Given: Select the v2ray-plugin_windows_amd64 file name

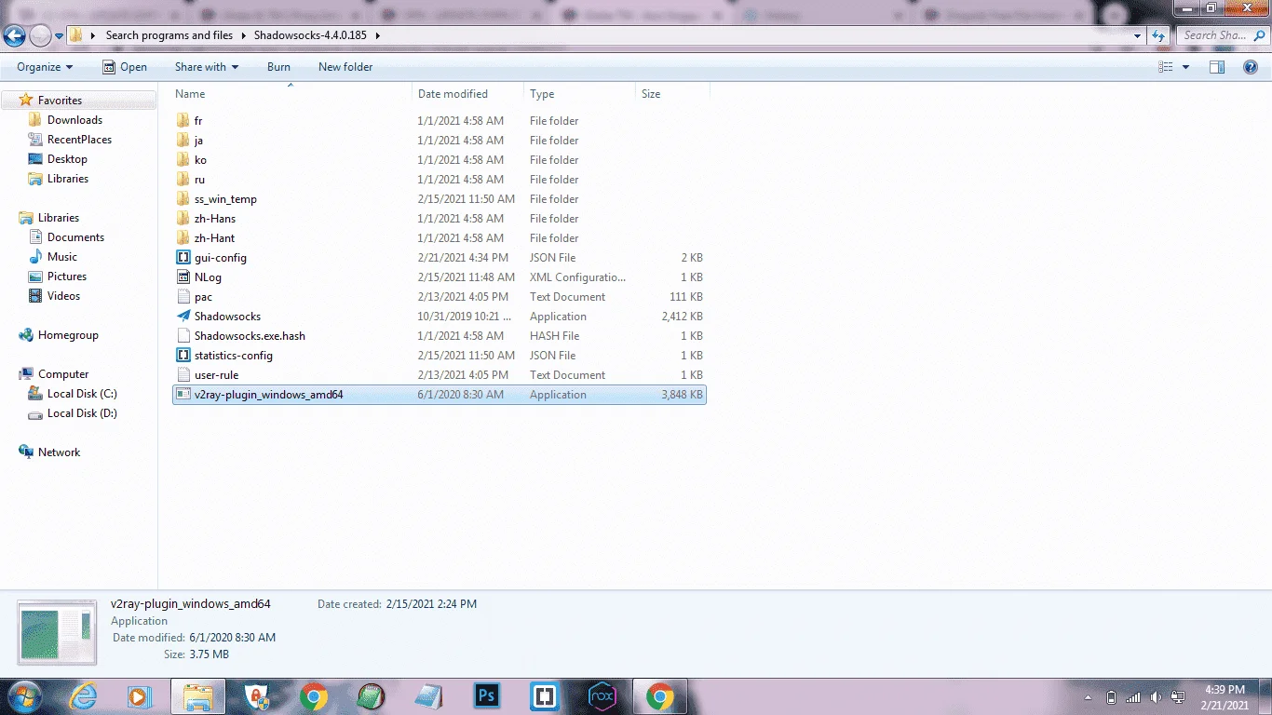Looking at the screenshot, I should (x=269, y=395).
